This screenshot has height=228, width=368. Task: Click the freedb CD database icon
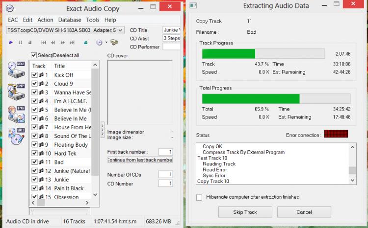click(x=99, y=43)
